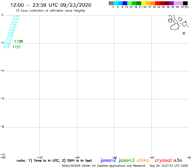191x168 pixels.
Task: Click the jason3 satellite label
Action: click(126, 160)
